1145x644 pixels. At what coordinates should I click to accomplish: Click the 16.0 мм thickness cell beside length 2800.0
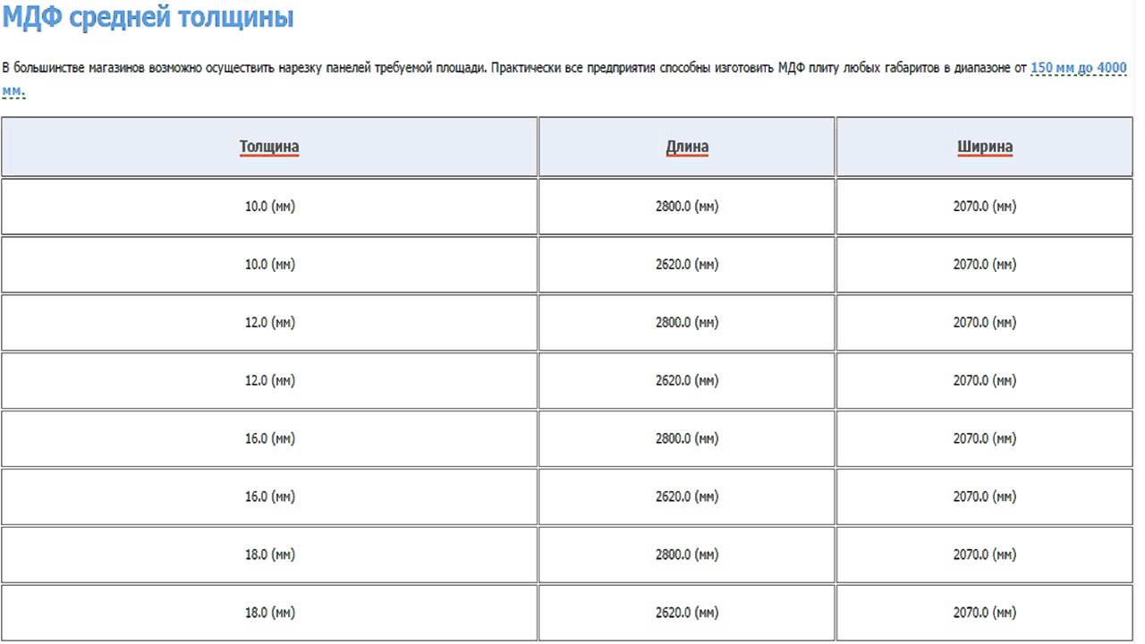coord(269,439)
